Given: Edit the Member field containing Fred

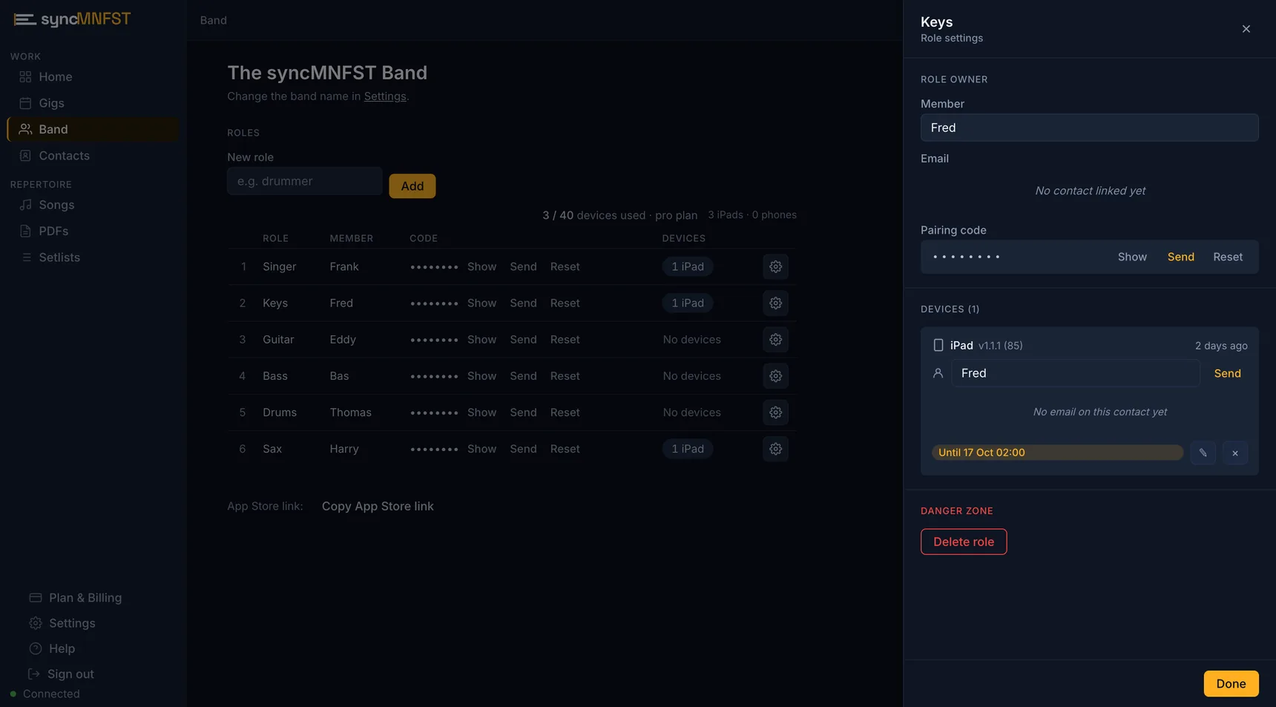Looking at the screenshot, I should pos(1089,128).
